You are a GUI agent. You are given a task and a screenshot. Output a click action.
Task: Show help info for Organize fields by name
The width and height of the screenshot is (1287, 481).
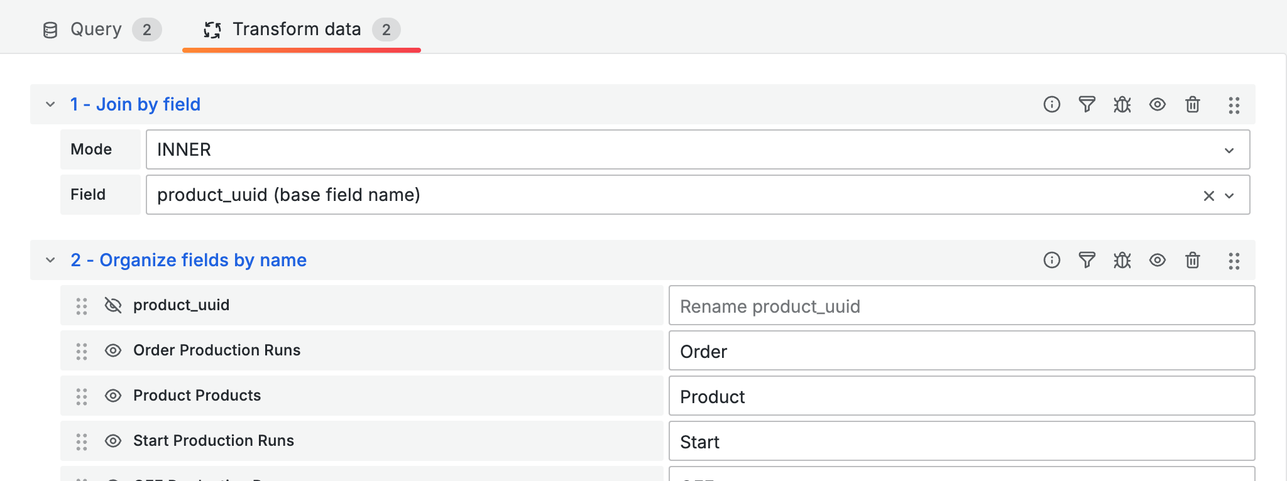pyautogui.click(x=1052, y=260)
